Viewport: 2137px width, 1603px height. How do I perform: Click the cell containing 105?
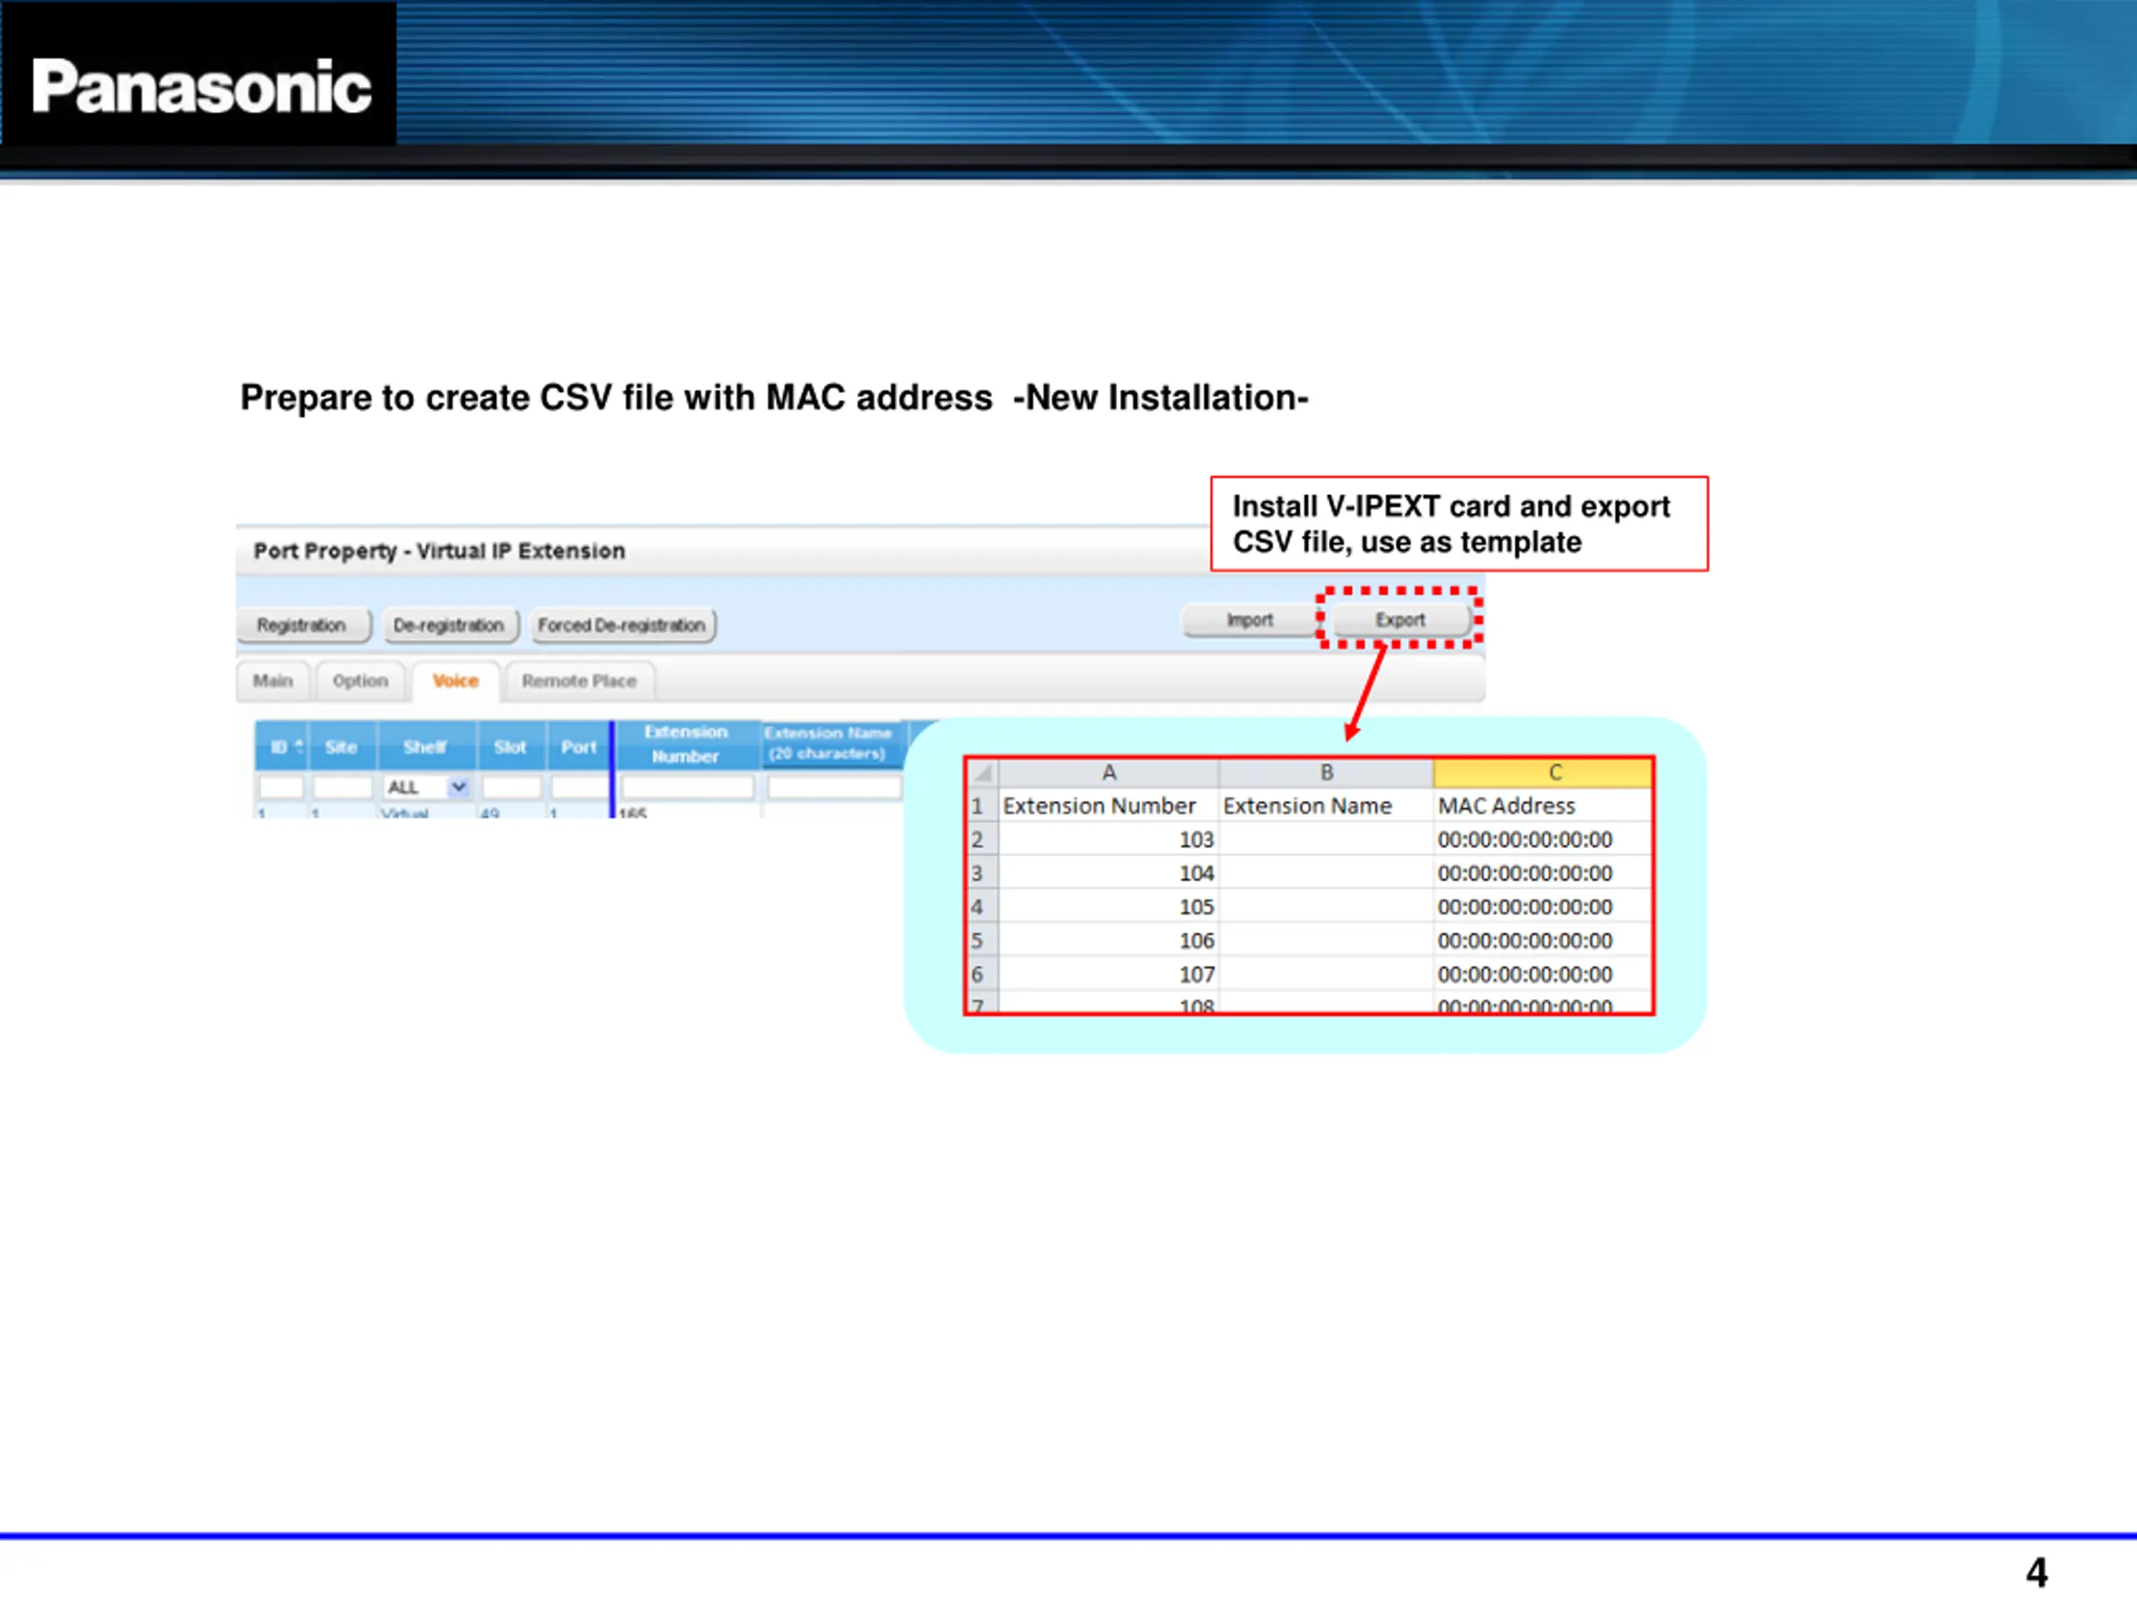click(1109, 908)
